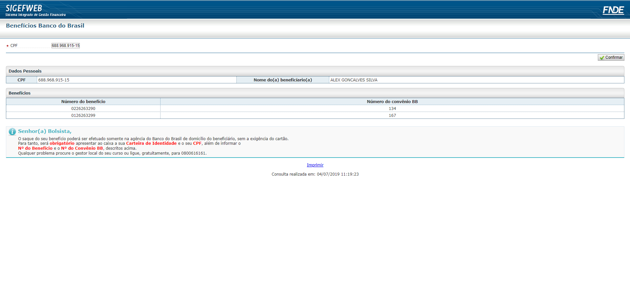Click the red required asterisk beside CPF

[x=8, y=46]
